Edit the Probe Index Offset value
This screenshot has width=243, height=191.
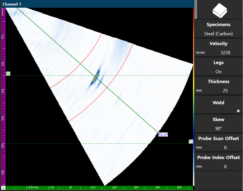[225, 167]
